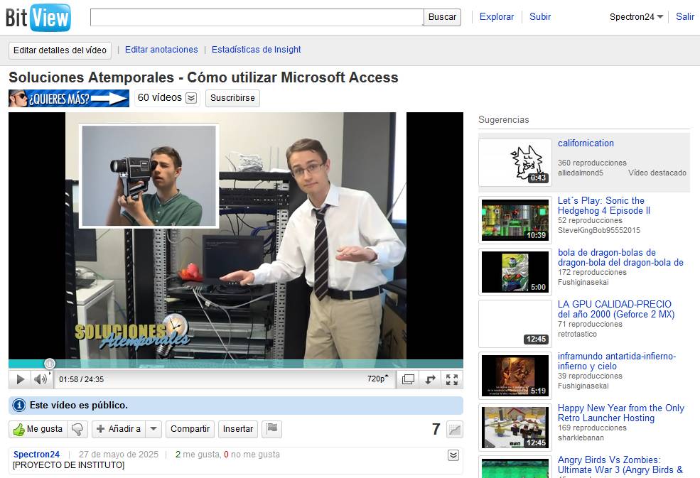The width and height of the screenshot is (700, 478).
Task: Click the inframundo 5:19 video thumbnail
Action: click(515, 375)
